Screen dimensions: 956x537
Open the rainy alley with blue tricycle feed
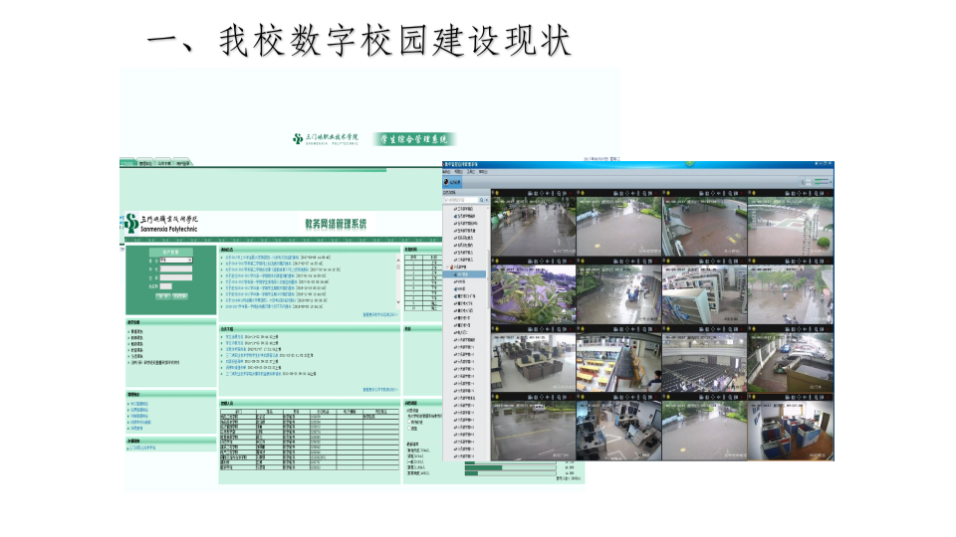click(x=618, y=294)
